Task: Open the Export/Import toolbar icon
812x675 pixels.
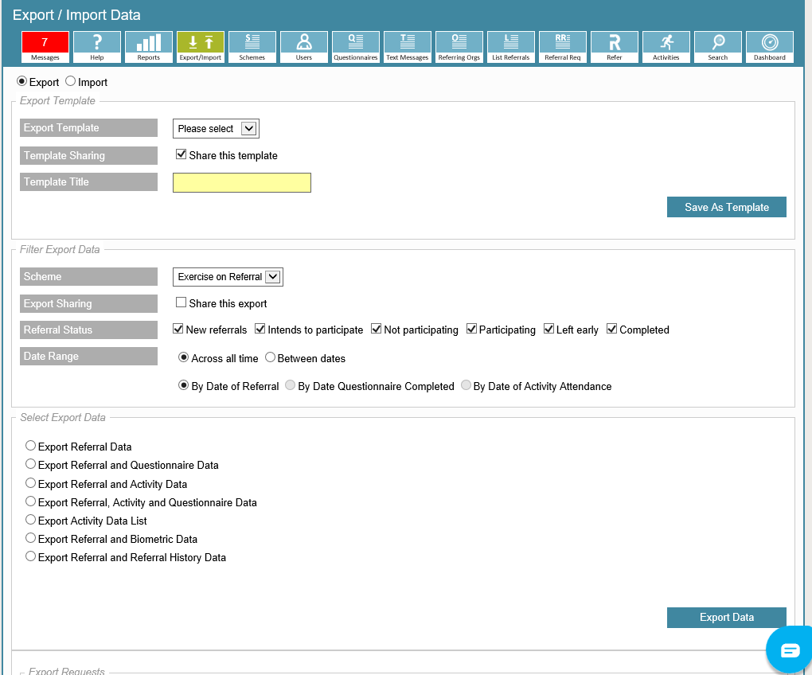Action: click(x=201, y=47)
